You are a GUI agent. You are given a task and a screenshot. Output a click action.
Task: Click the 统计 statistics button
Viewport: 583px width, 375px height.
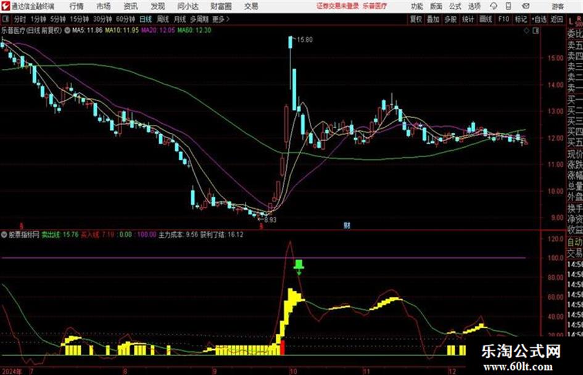[468, 19]
